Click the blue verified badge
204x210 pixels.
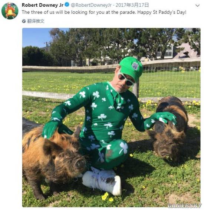tap(67, 5)
